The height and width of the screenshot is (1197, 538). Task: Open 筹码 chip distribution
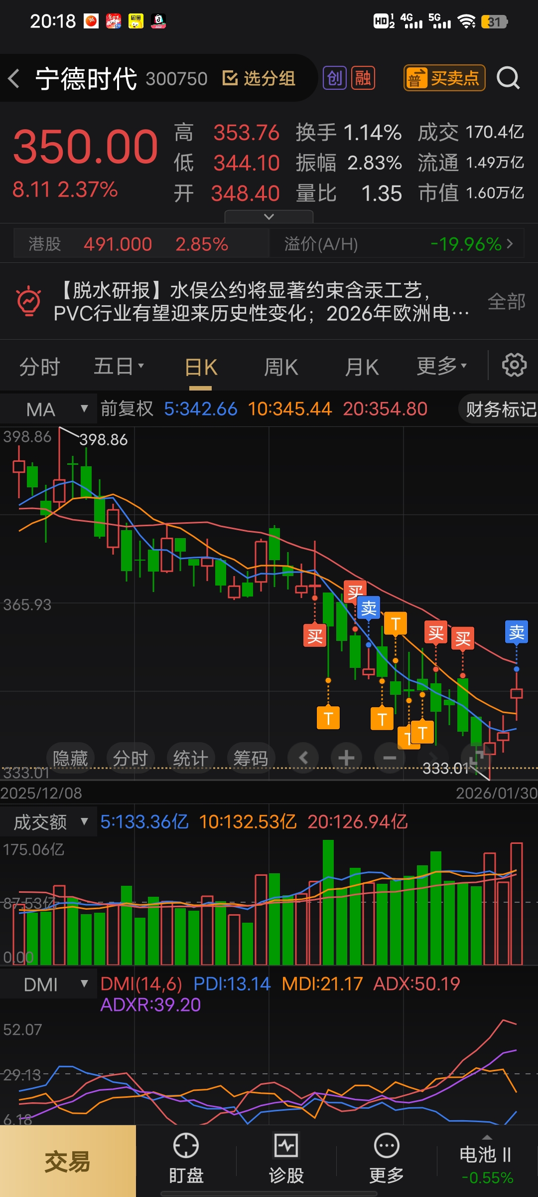251,758
